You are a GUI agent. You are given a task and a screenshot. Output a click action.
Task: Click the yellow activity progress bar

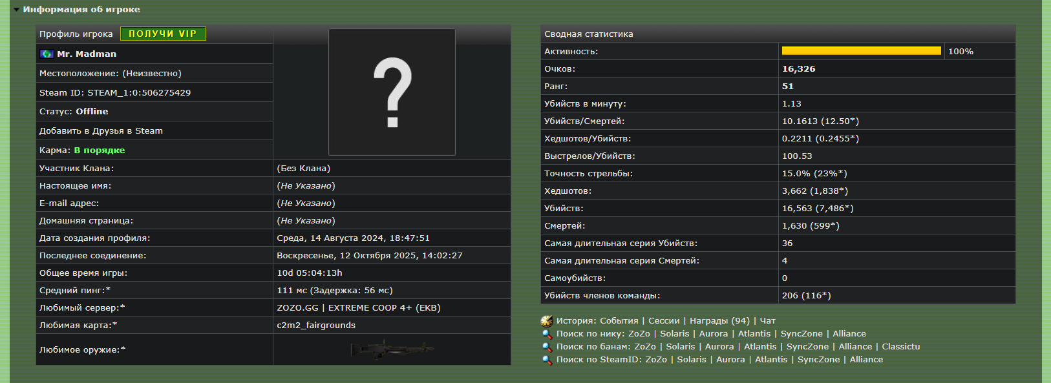(x=861, y=51)
